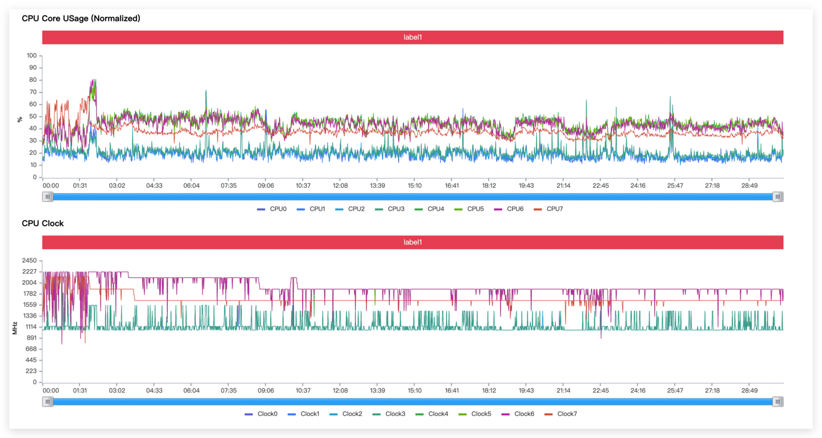Click left zoom handle of usage chart slider
This screenshot has height=438, width=822.
click(48, 197)
